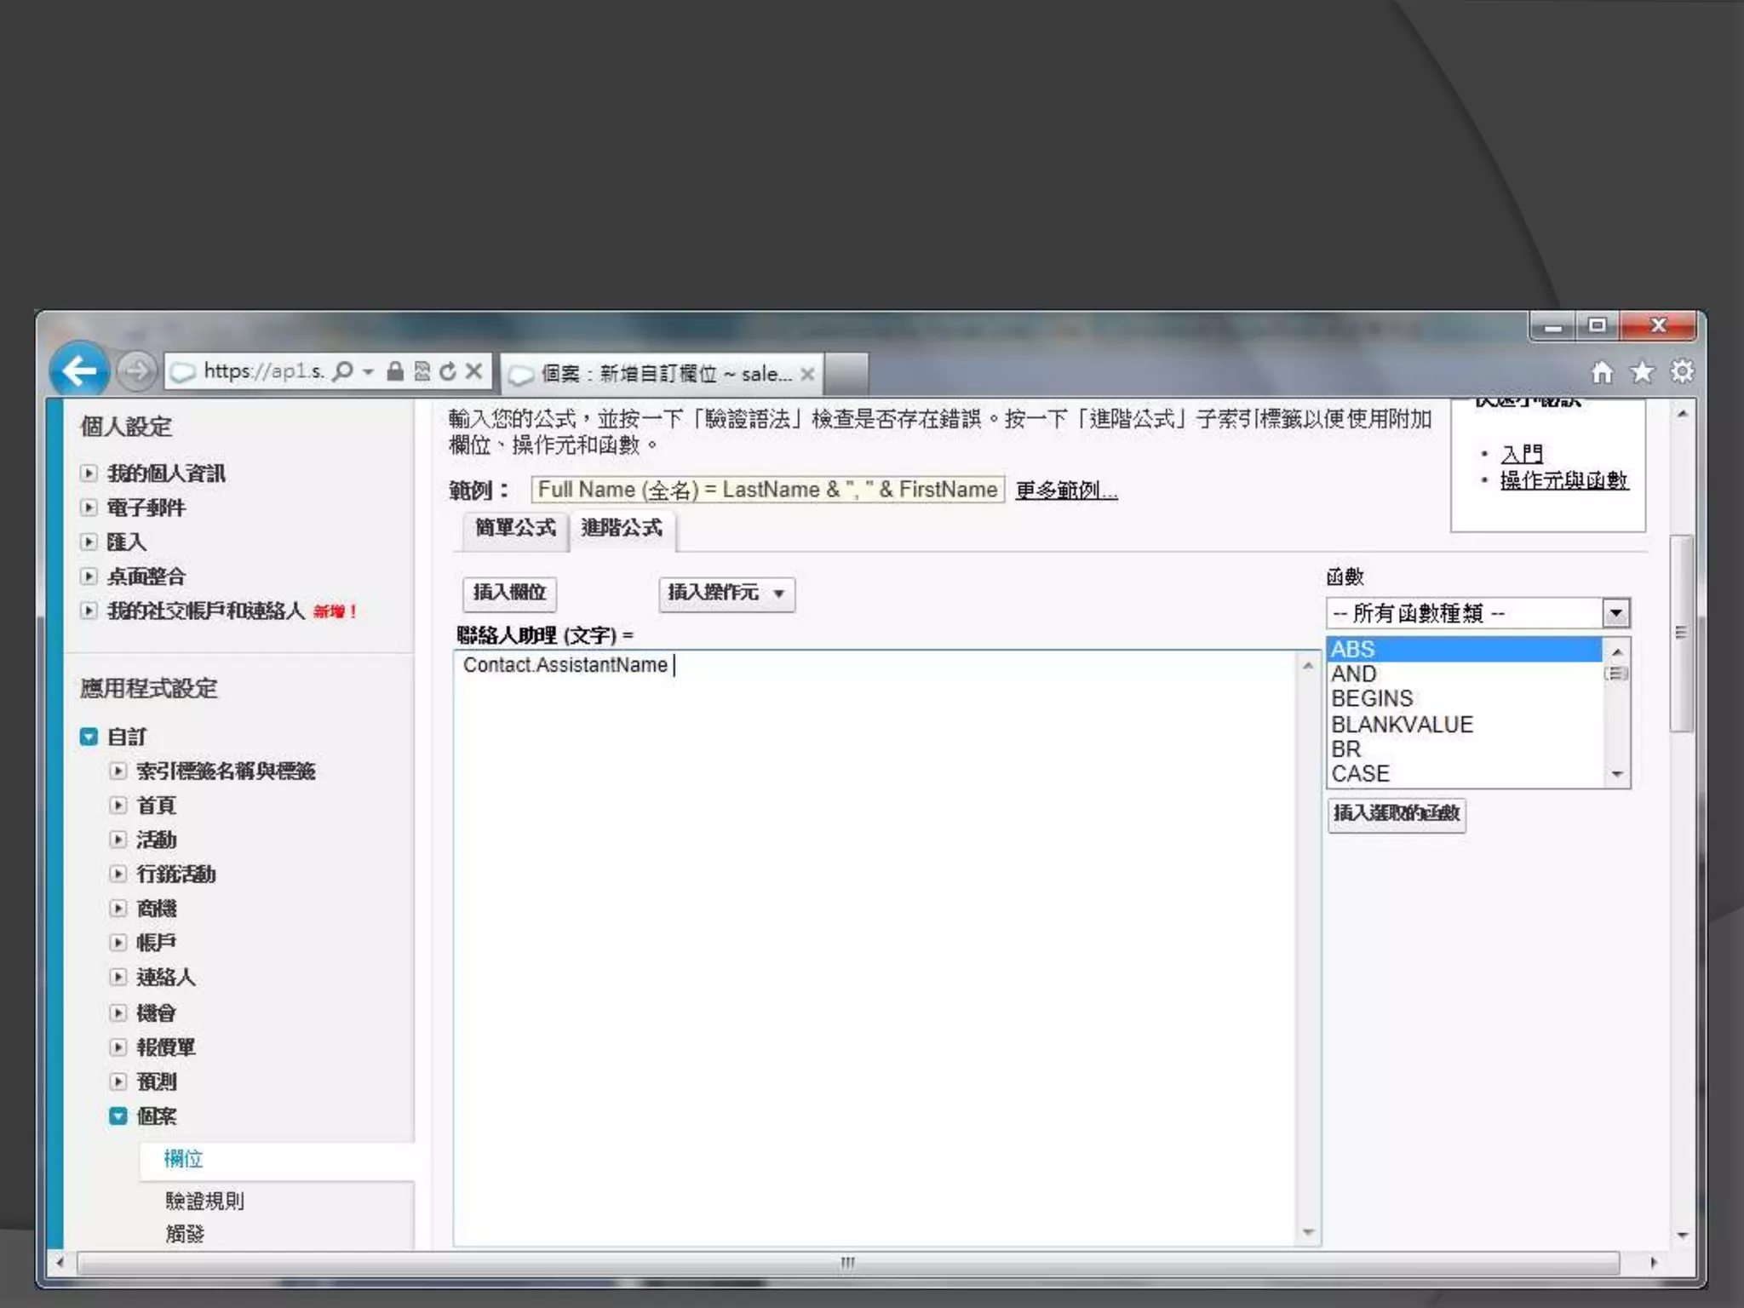
Task: Click the 插入欄位 button
Action: pos(509,594)
